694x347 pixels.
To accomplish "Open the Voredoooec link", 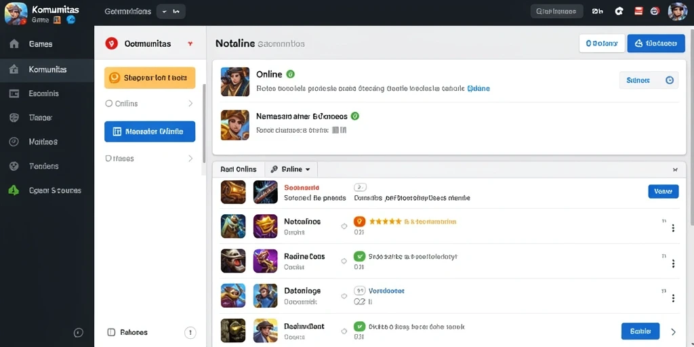I will (x=386, y=291).
